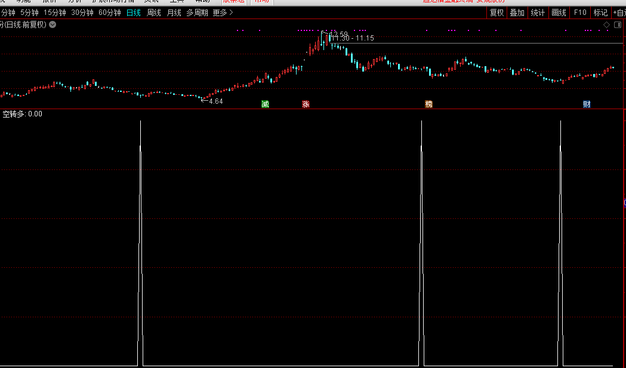
Task: Open the 画线 drawing tools
Action: coord(559,13)
